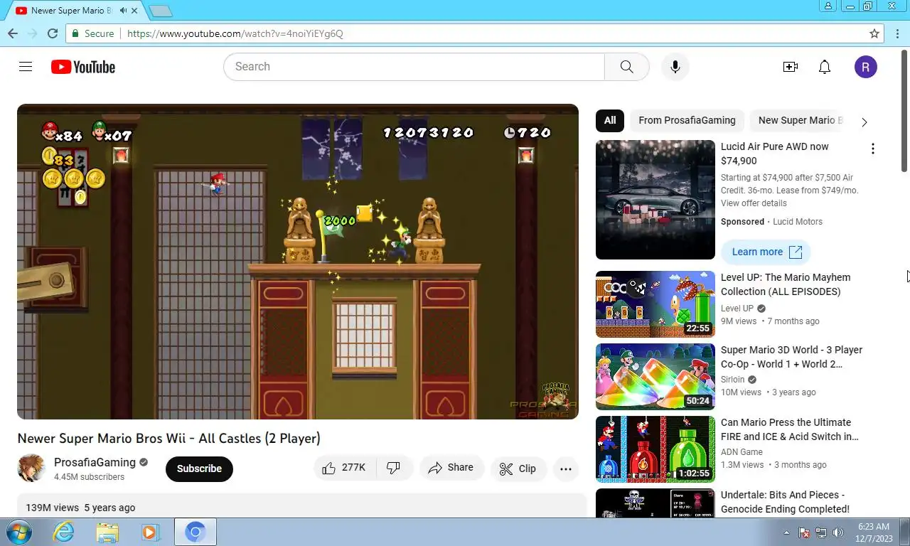Click the Lucid Motors sponsor name
This screenshot has height=546, width=910.
click(798, 222)
